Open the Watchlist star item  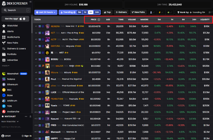point(10,26)
